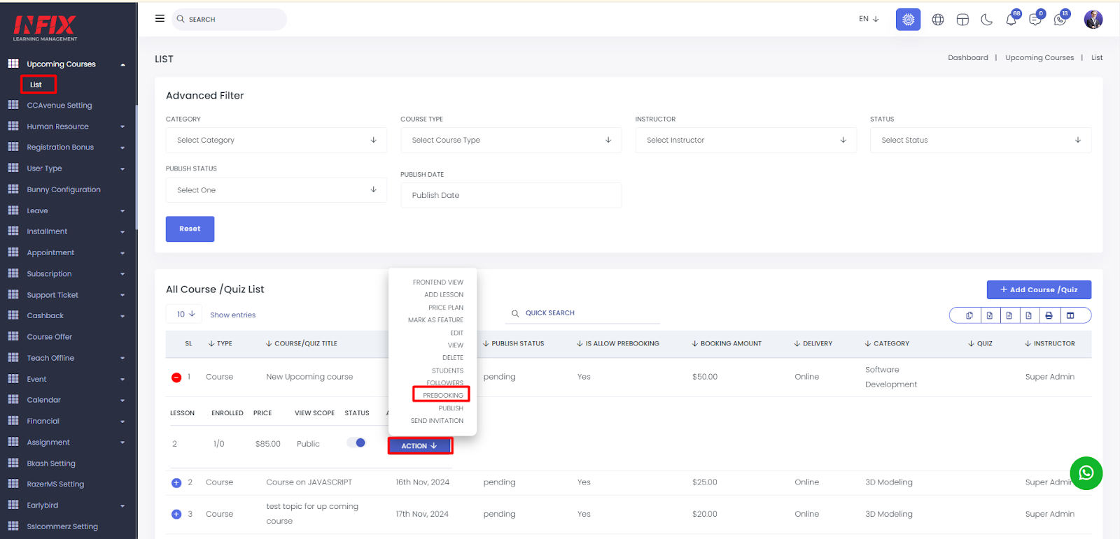Click the globe website icon in header
This screenshot has height=539, width=1120.
click(938, 20)
